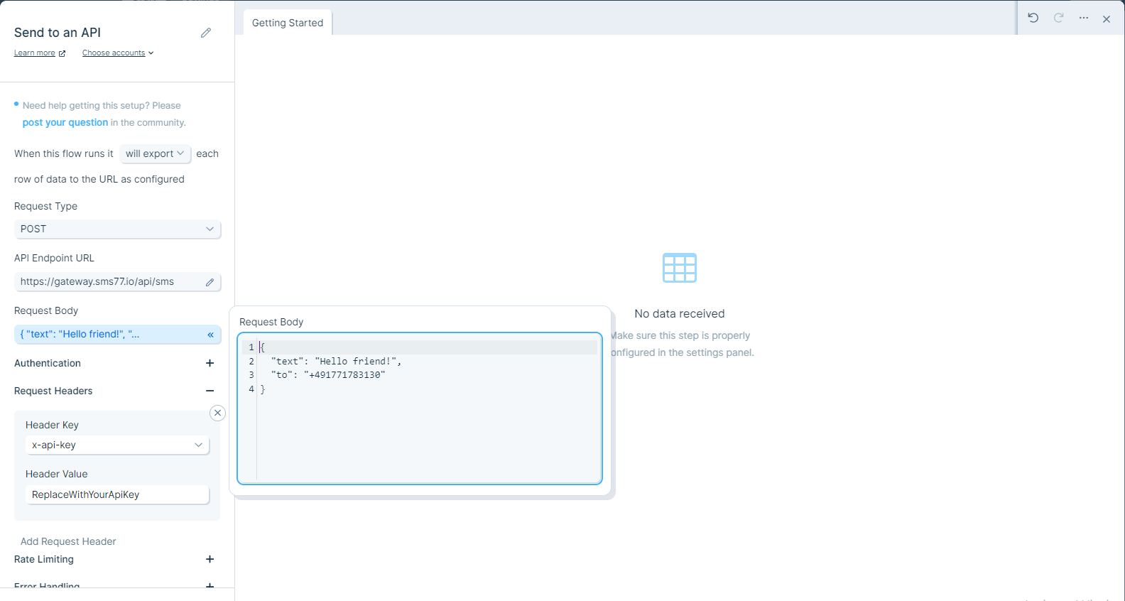Image resolution: width=1125 pixels, height=601 pixels.
Task: Click the Header Value input field
Action: [117, 494]
